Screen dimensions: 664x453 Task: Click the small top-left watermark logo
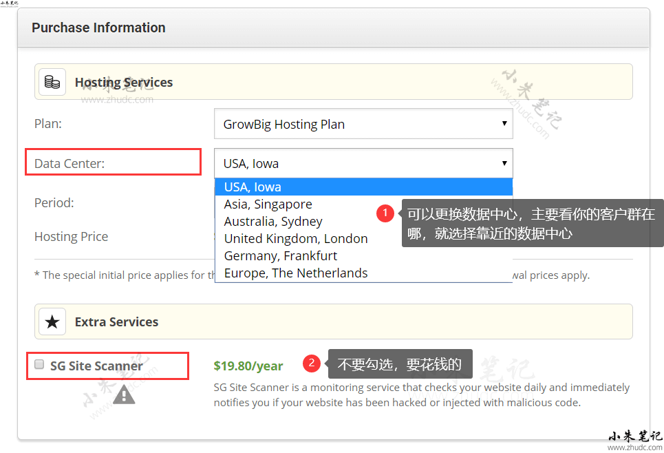tap(10, 4)
